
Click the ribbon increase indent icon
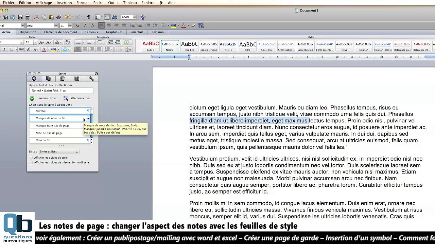(x=117, y=42)
